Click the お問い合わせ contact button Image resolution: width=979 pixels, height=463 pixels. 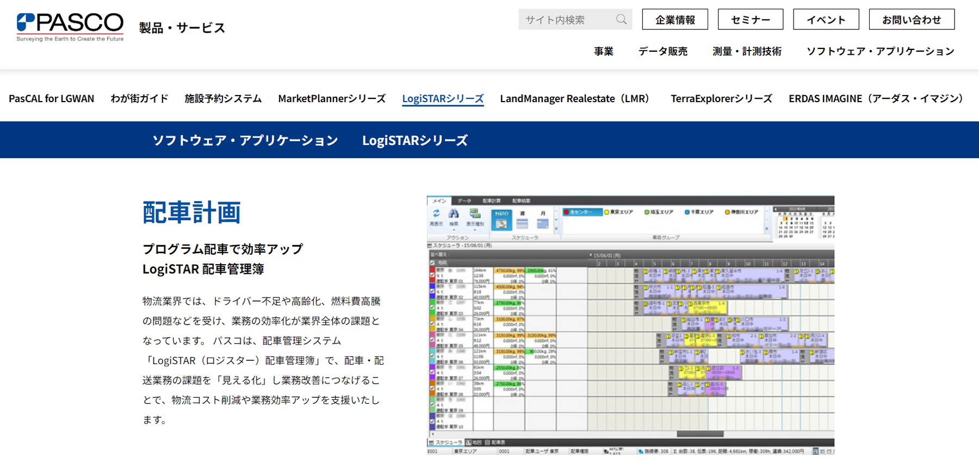pyautogui.click(x=912, y=20)
